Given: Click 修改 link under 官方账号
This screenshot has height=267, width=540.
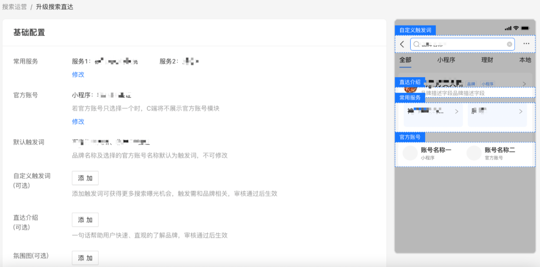Looking at the screenshot, I should [78, 121].
